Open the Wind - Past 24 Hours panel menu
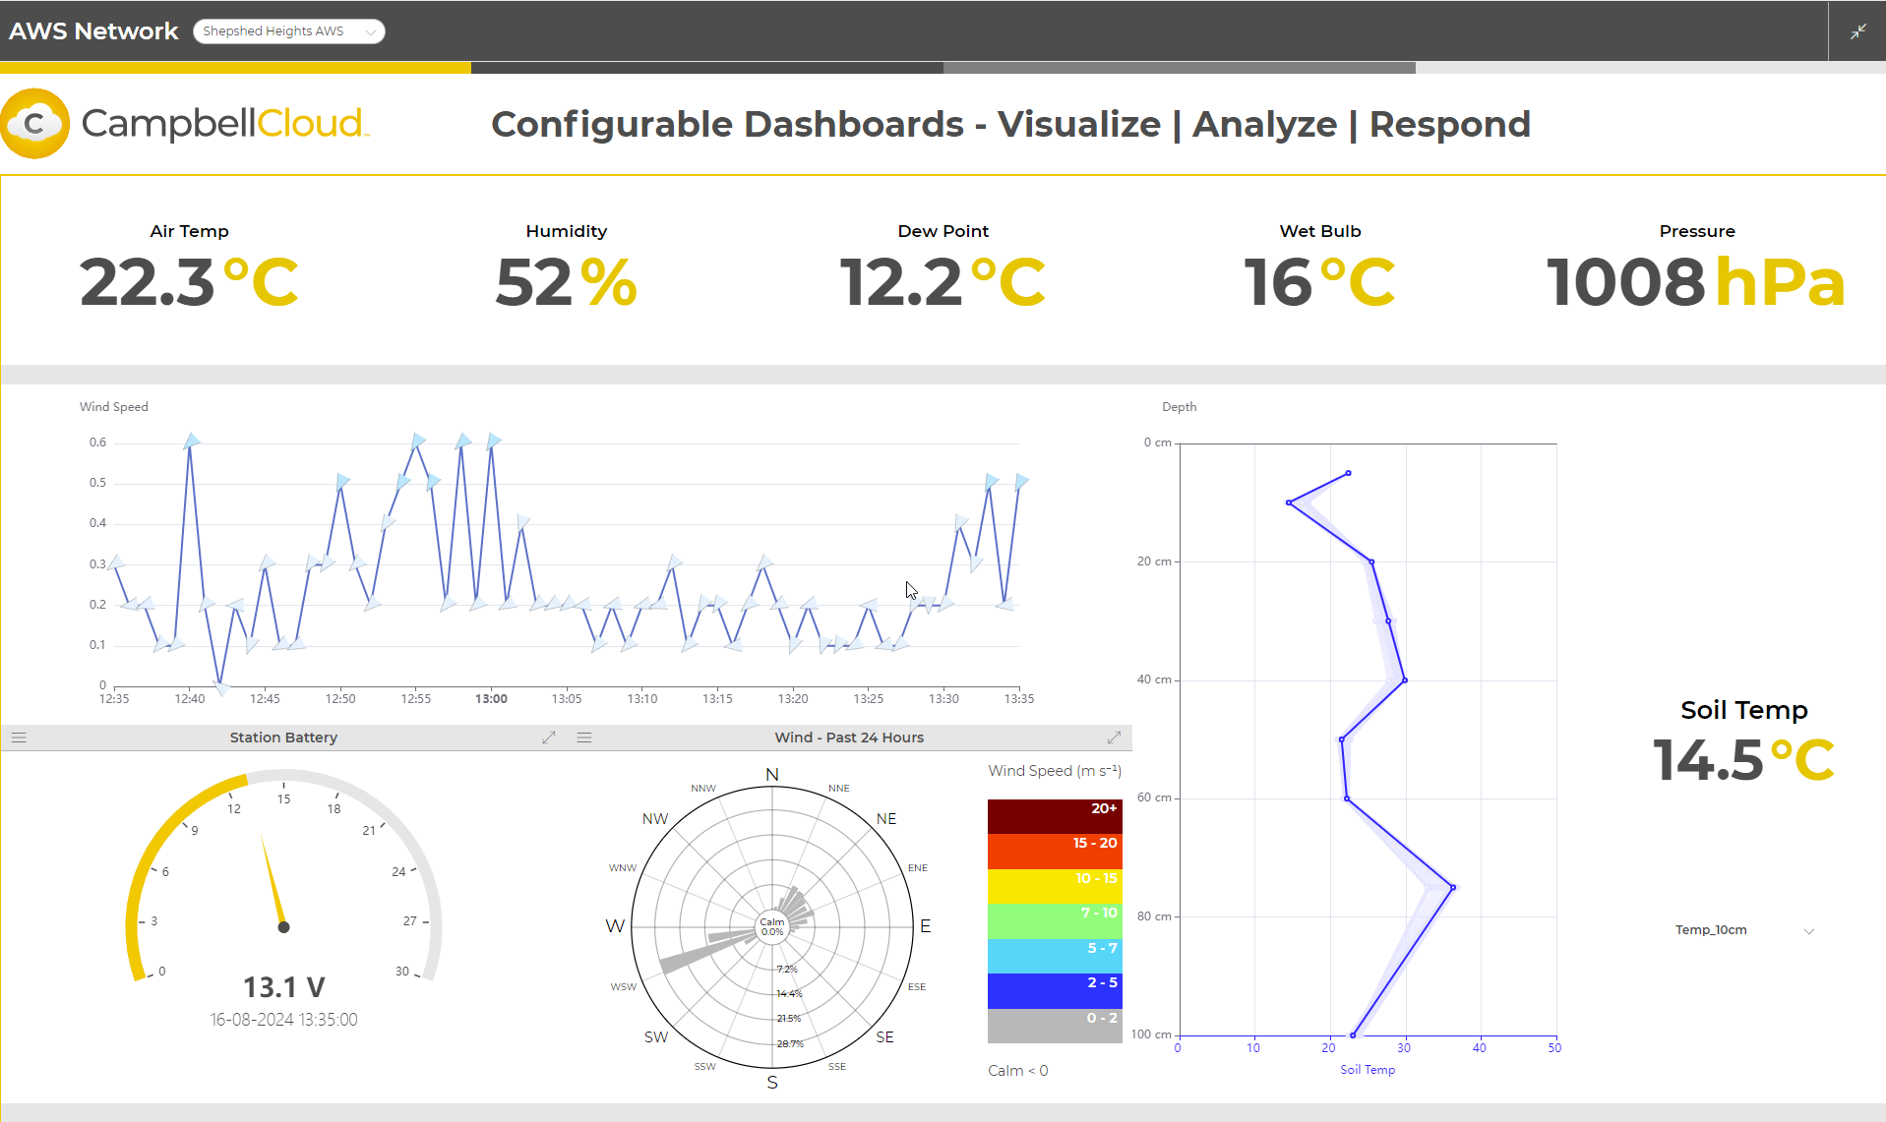The image size is (1886, 1122). coord(584,737)
